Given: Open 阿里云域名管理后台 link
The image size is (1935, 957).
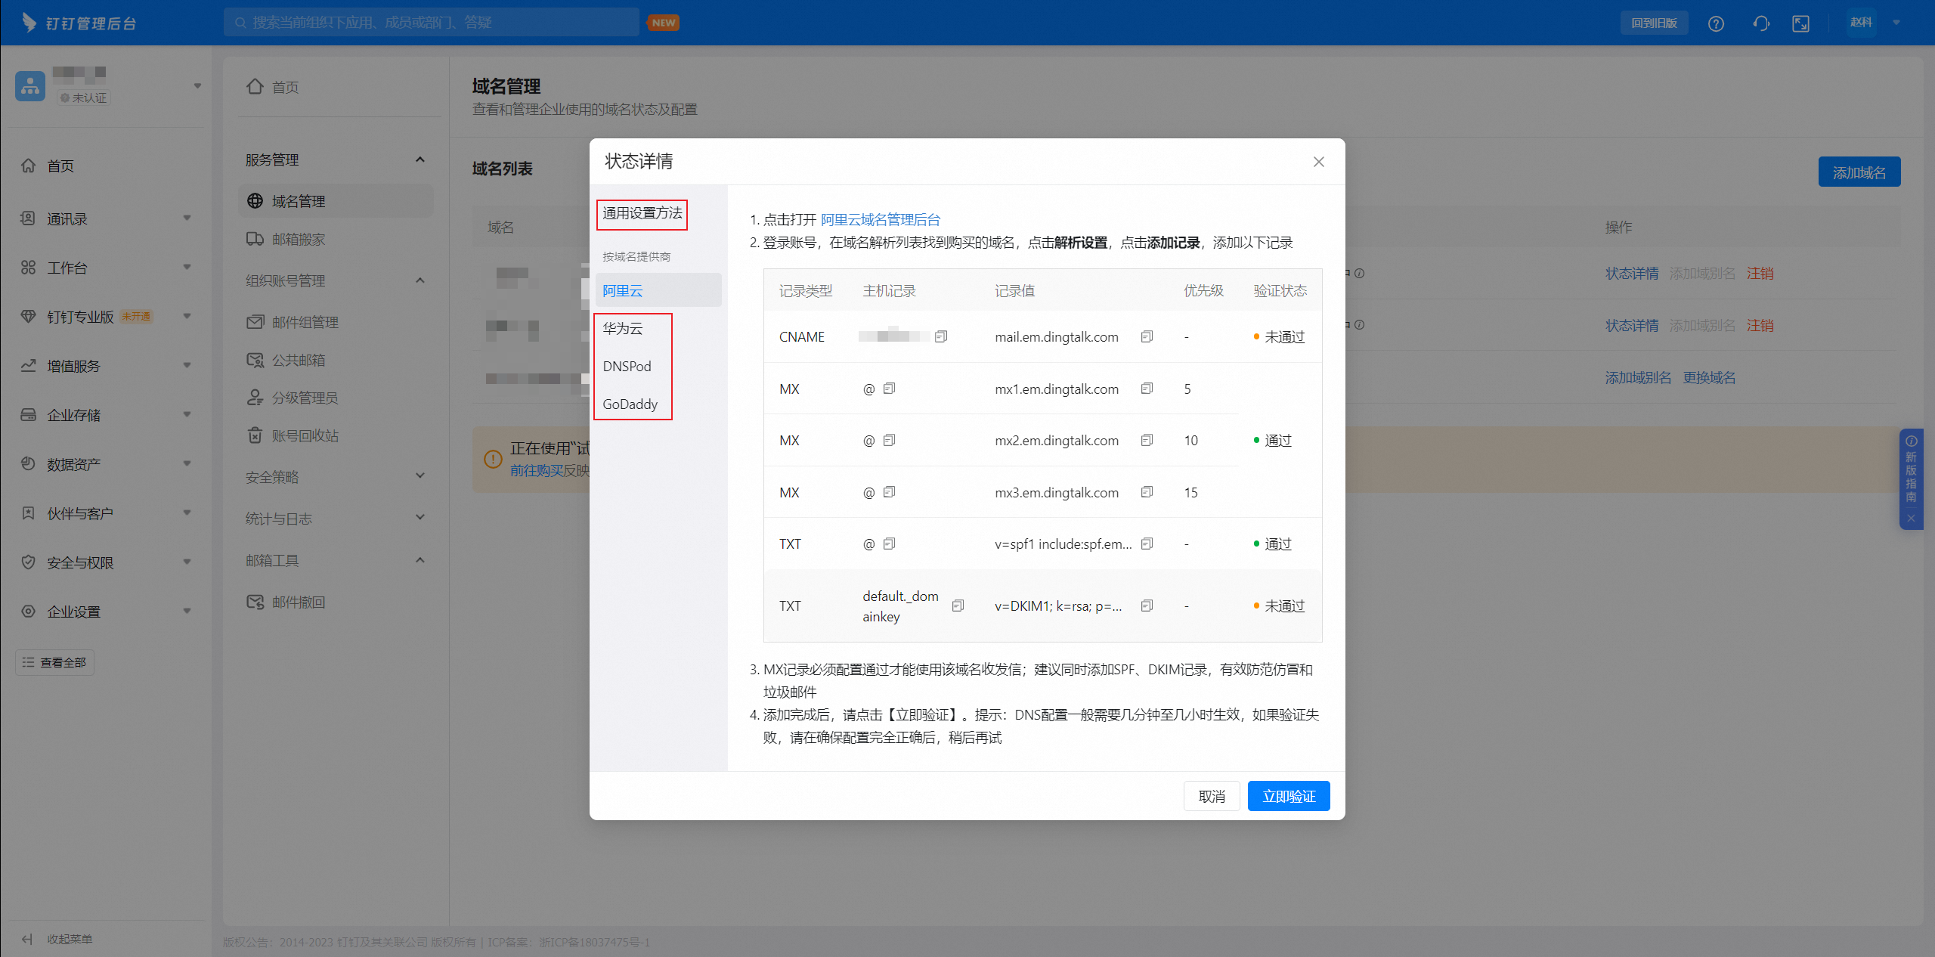Looking at the screenshot, I should click(x=881, y=220).
